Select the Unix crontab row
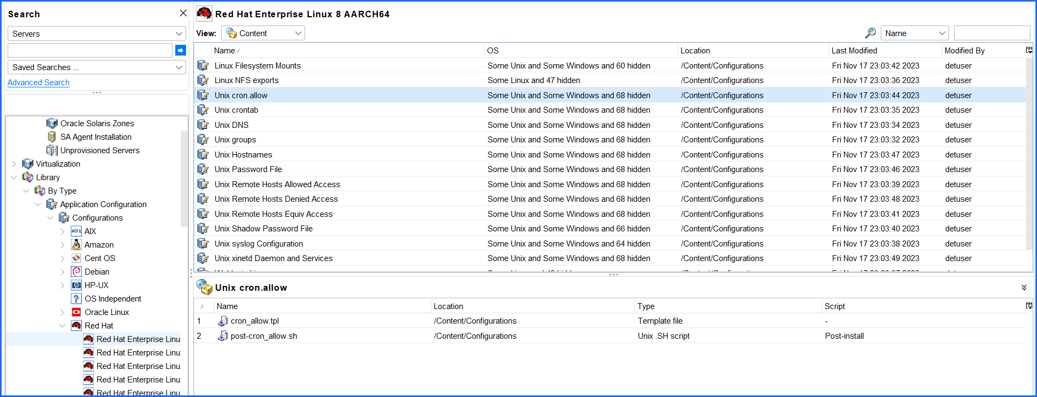 point(610,110)
